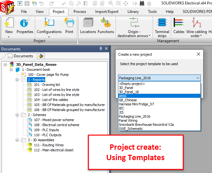
Task: Expand Wire cabling order dropdown arrow
Action: [x=201, y=36]
